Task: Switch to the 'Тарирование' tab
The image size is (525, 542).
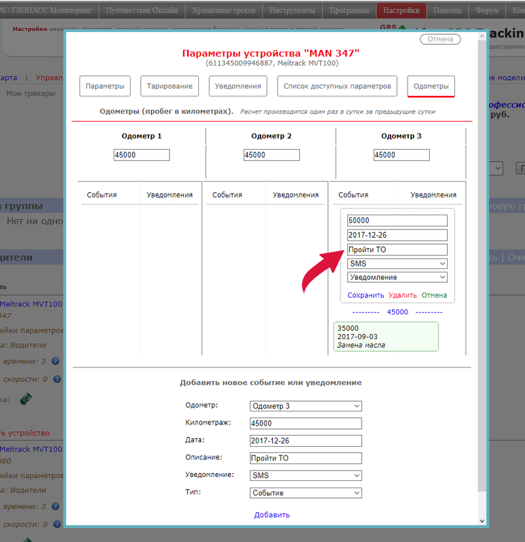Action: click(x=169, y=87)
